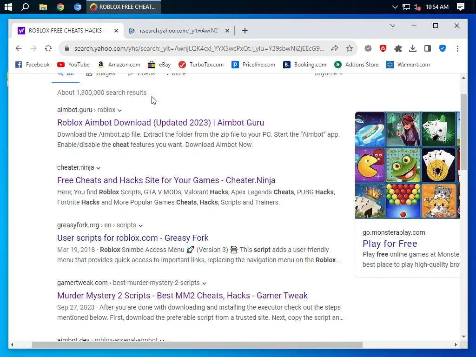Open the blue shield check extension
The image size is (476, 357).
(x=443, y=48)
